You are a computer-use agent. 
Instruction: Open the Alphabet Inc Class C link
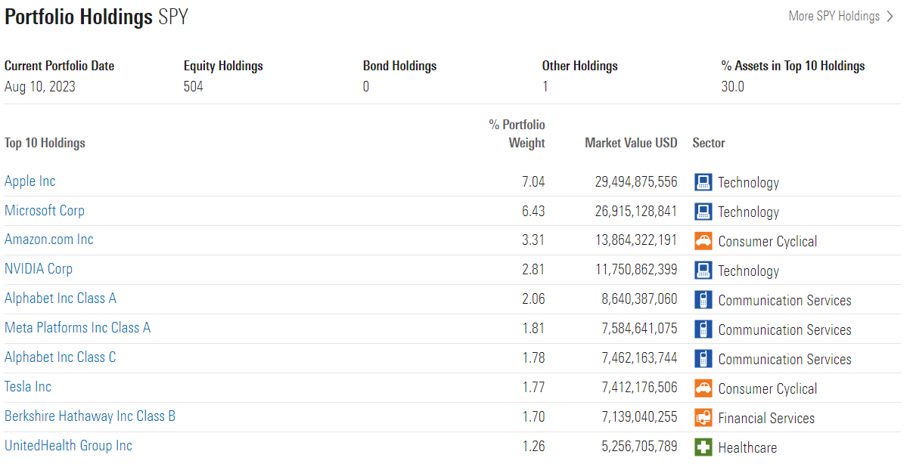[x=61, y=357]
